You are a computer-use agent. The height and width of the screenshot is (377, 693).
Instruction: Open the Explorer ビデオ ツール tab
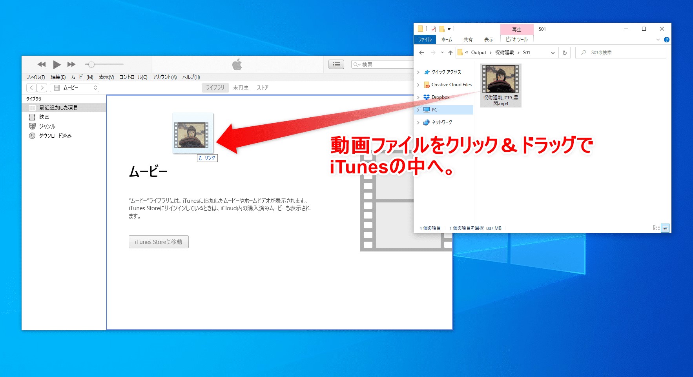(517, 40)
